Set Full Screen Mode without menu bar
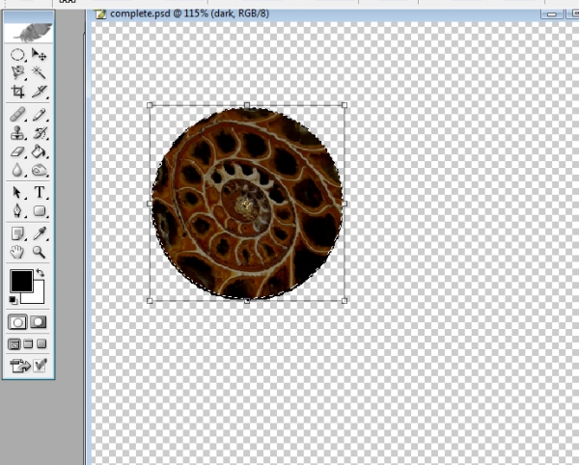The width and height of the screenshot is (579, 465). point(41,344)
